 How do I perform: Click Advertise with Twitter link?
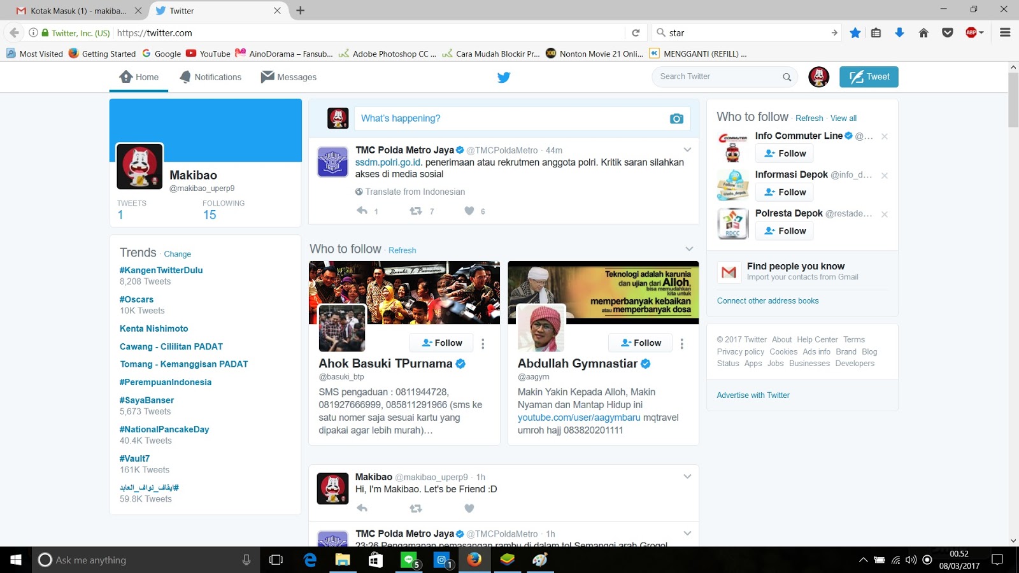click(x=753, y=395)
